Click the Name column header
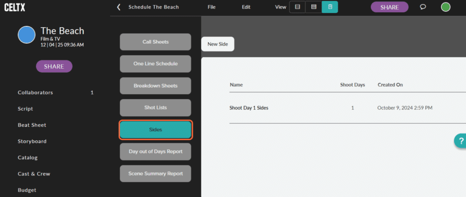The width and height of the screenshot is (466, 197). (236, 85)
